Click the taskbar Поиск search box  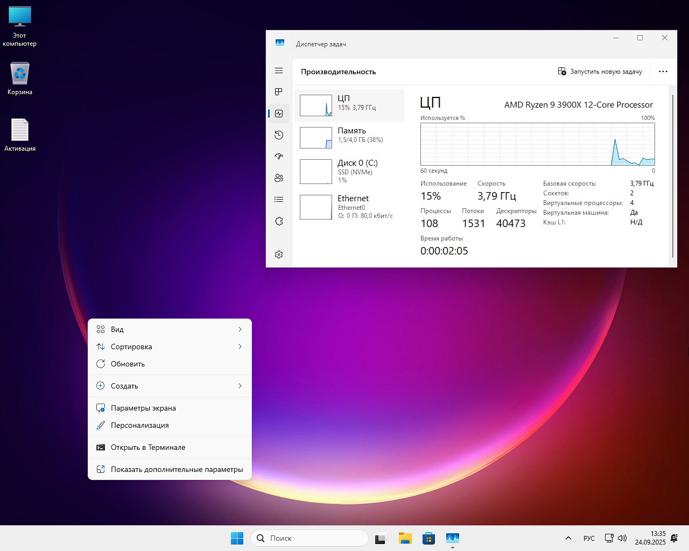(x=310, y=538)
